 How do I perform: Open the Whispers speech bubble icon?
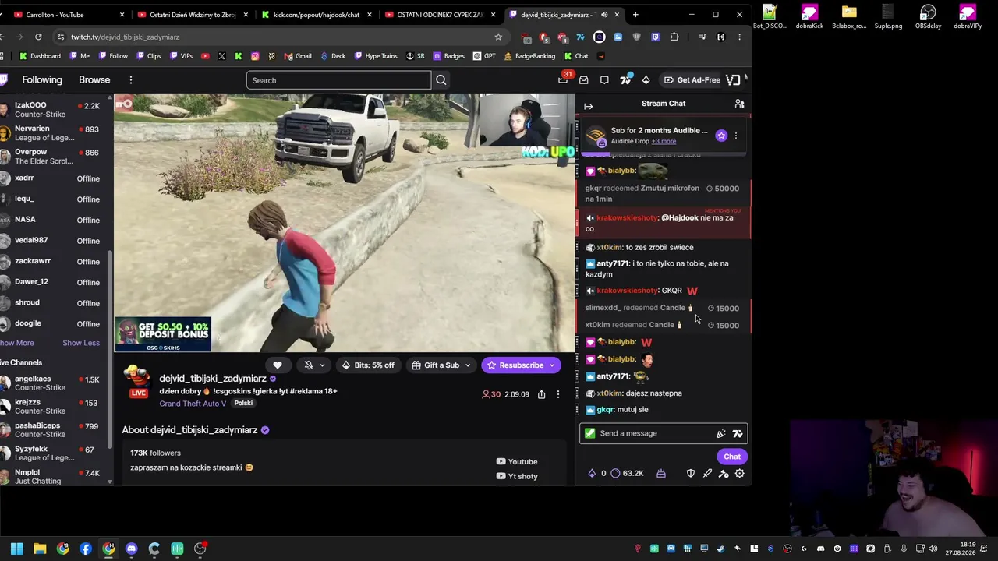tap(604, 80)
